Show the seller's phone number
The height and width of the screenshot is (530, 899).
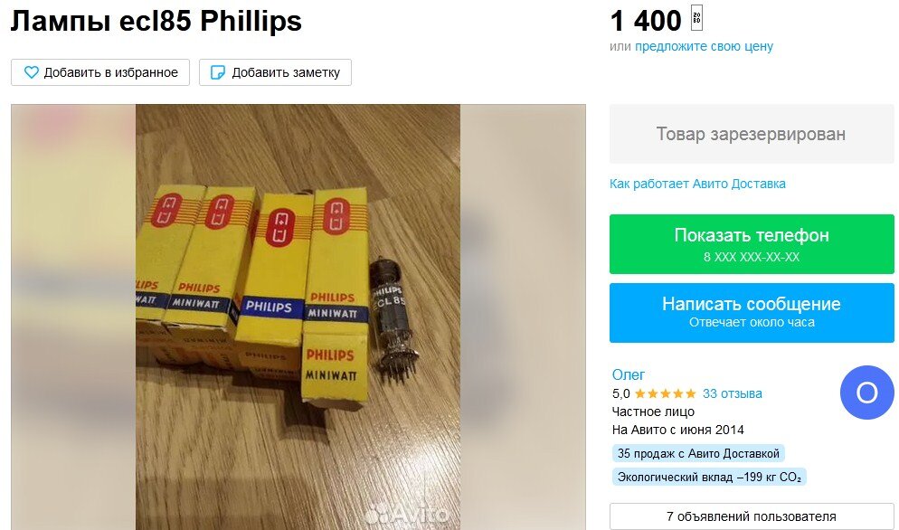752,244
